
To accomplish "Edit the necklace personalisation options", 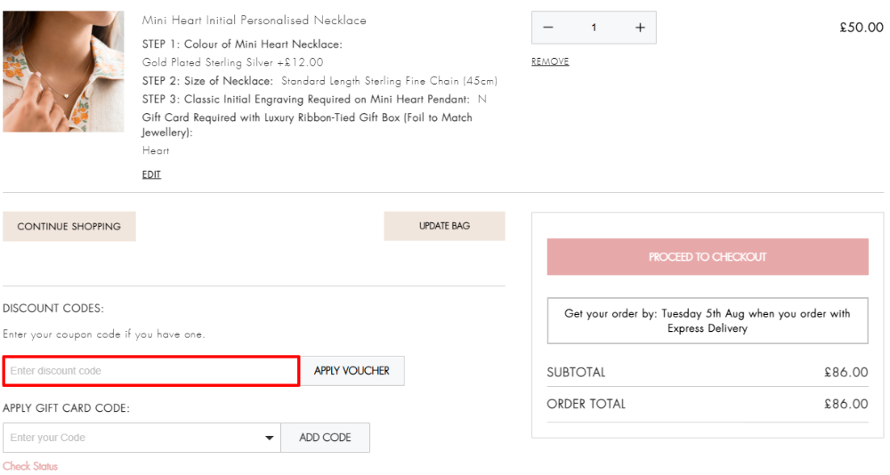I will [x=151, y=174].
